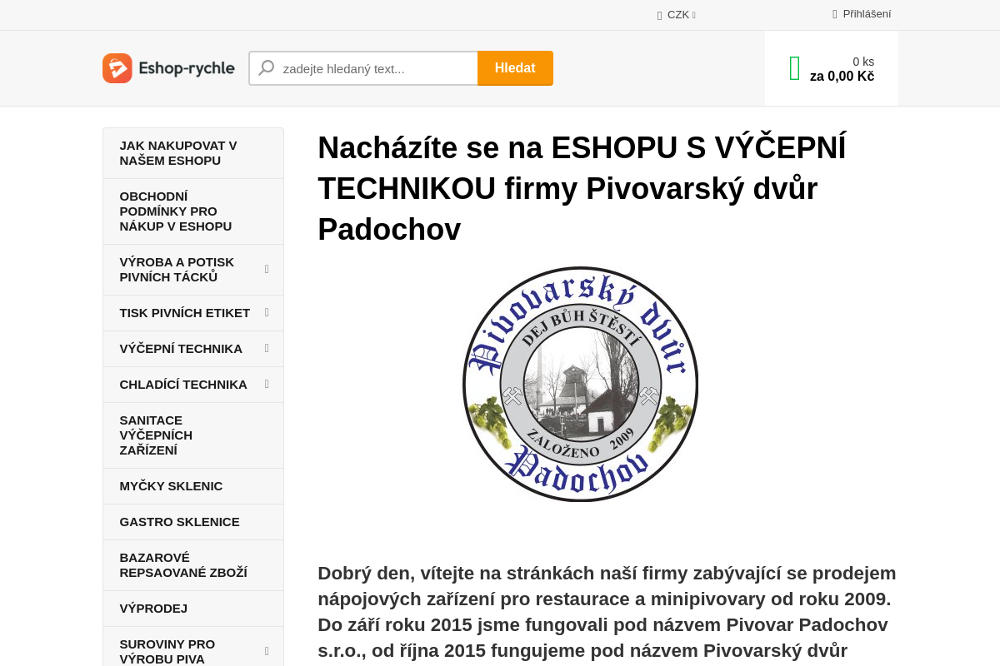The width and height of the screenshot is (1000, 666).
Task: Click the user icon beside Přihlášení
Action: click(833, 14)
